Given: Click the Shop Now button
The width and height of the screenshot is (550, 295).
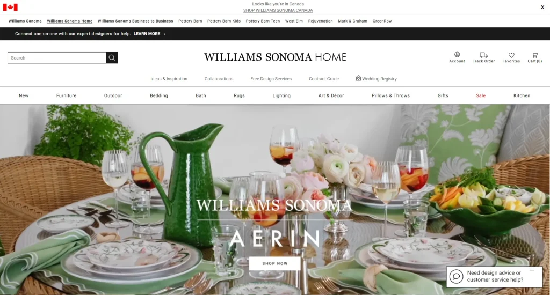Looking at the screenshot, I should (x=274, y=263).
